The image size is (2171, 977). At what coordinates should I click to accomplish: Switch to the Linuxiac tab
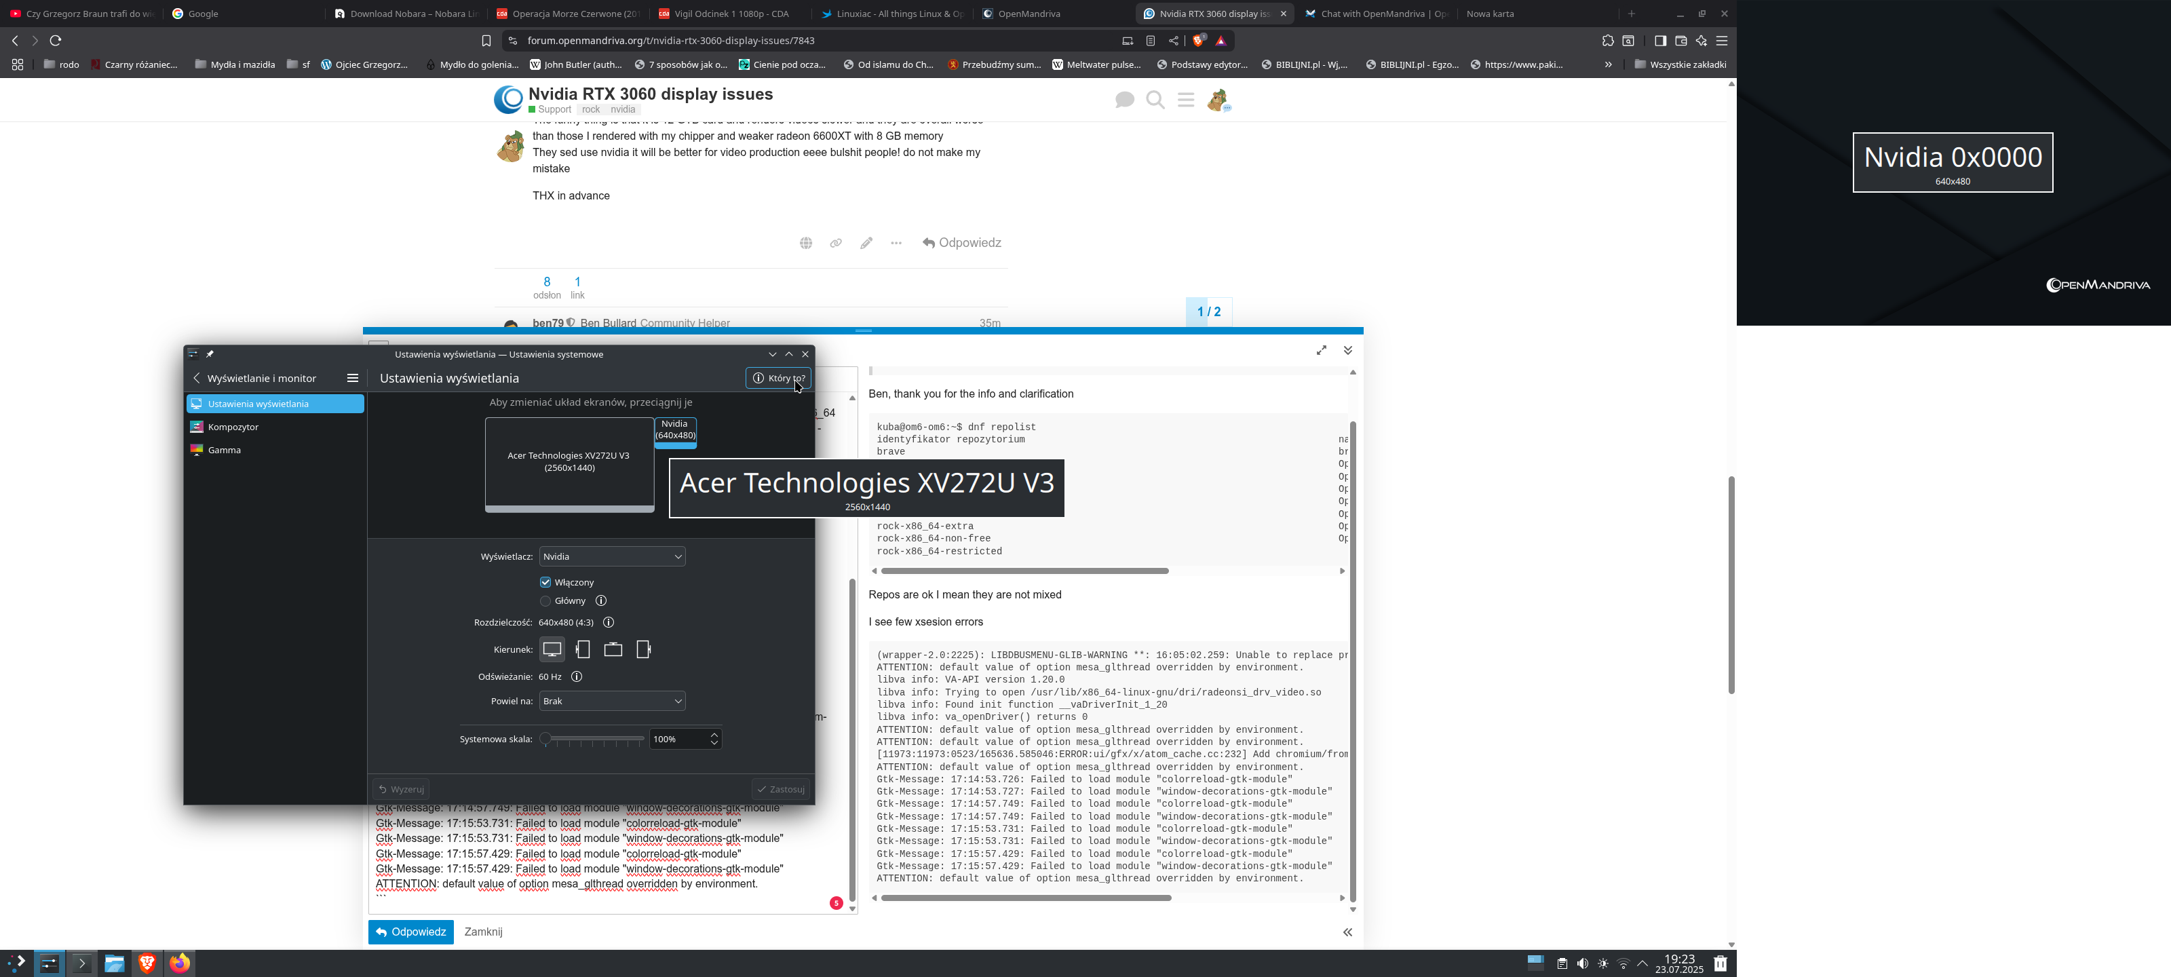894,14
